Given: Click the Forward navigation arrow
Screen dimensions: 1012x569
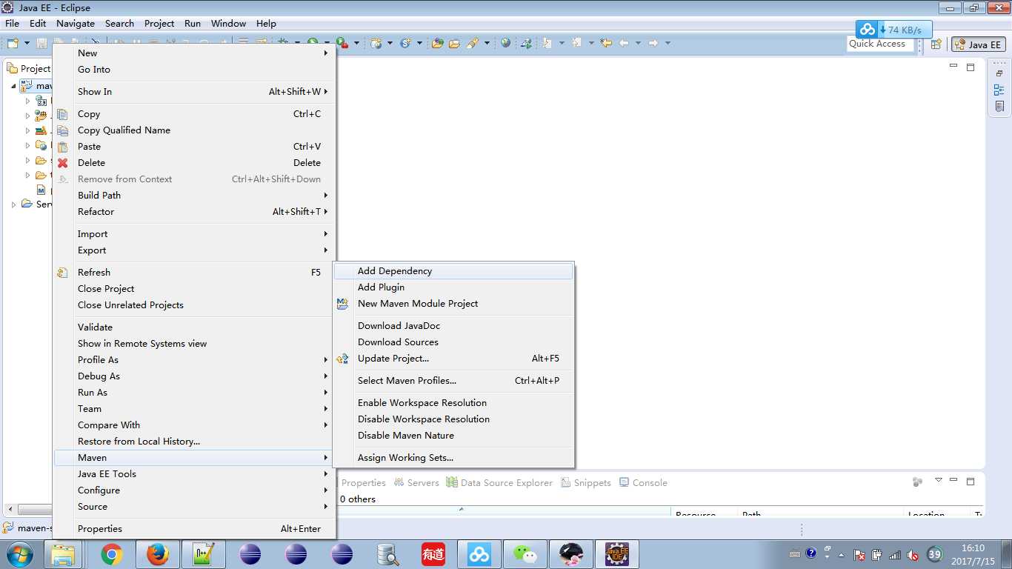Looking at the screenshot, I should tap(653, 43).
